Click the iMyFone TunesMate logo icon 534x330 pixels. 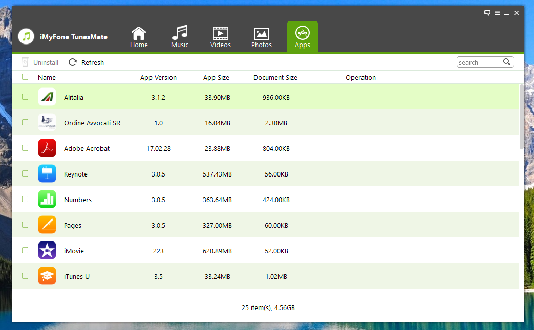tap(26, 36)
